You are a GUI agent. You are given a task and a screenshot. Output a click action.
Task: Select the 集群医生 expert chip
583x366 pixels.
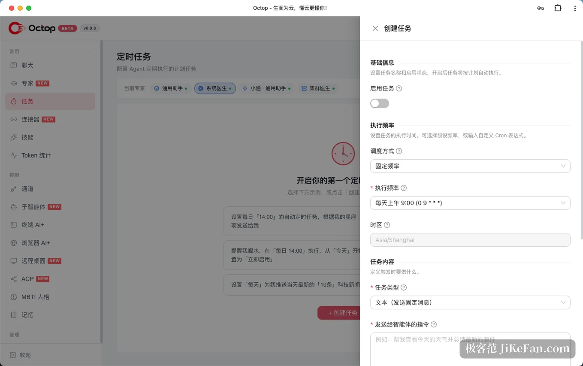pyautogui.click(x=318, y=88)
